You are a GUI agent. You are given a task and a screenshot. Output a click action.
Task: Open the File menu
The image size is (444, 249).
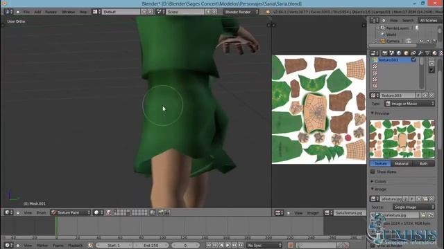tap(26, 12)
